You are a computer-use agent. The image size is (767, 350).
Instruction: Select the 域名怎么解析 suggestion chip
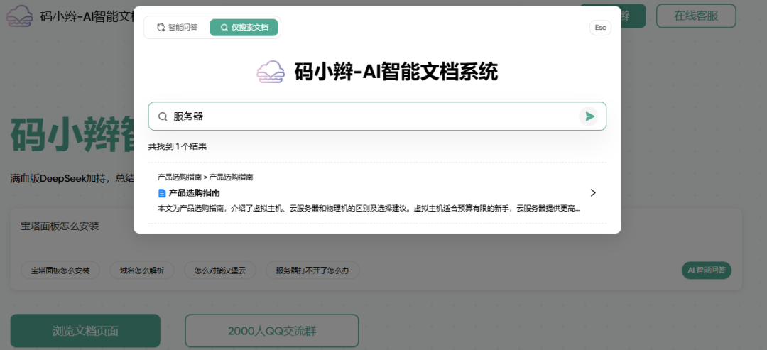142,270
